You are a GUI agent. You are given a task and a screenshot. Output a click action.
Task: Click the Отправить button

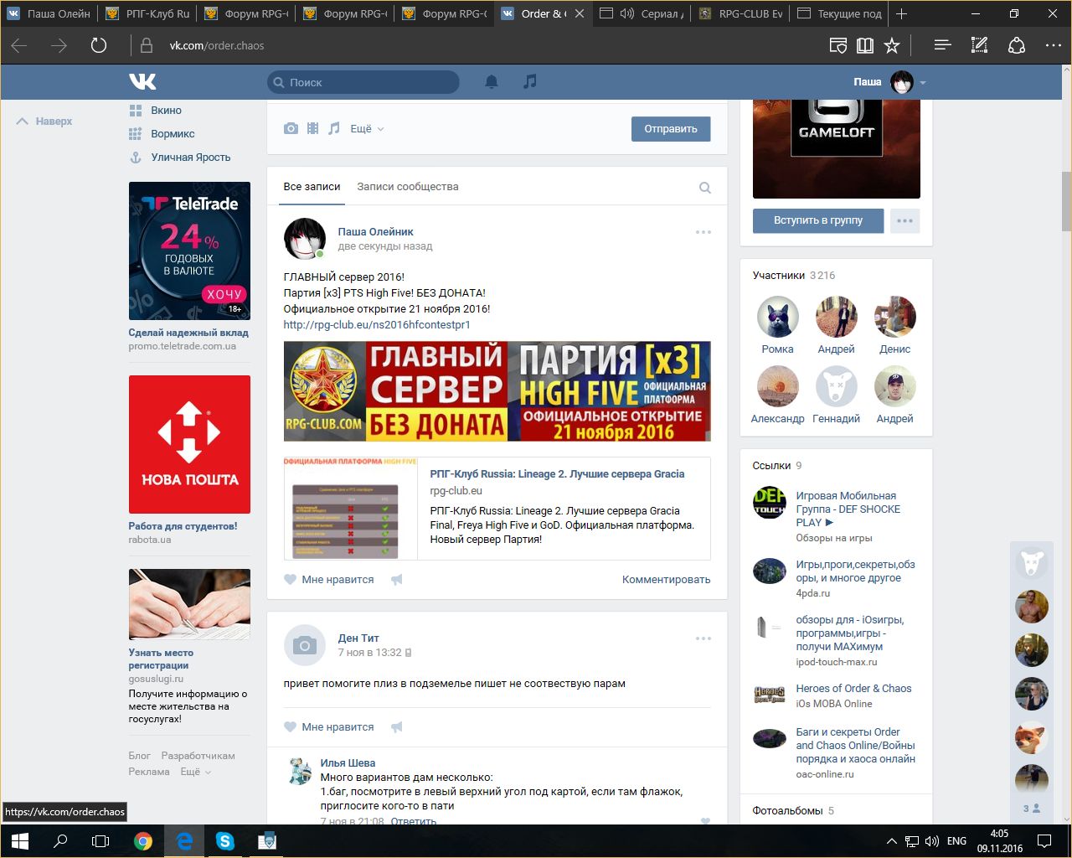[x=671, y=129]
